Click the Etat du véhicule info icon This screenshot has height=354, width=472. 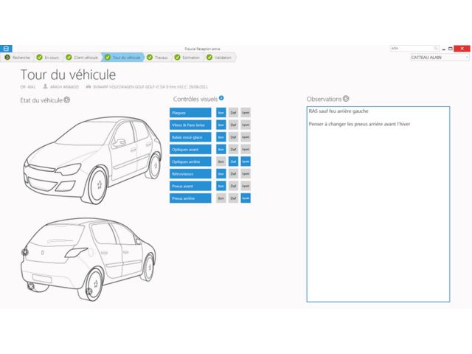coord(67,100)
